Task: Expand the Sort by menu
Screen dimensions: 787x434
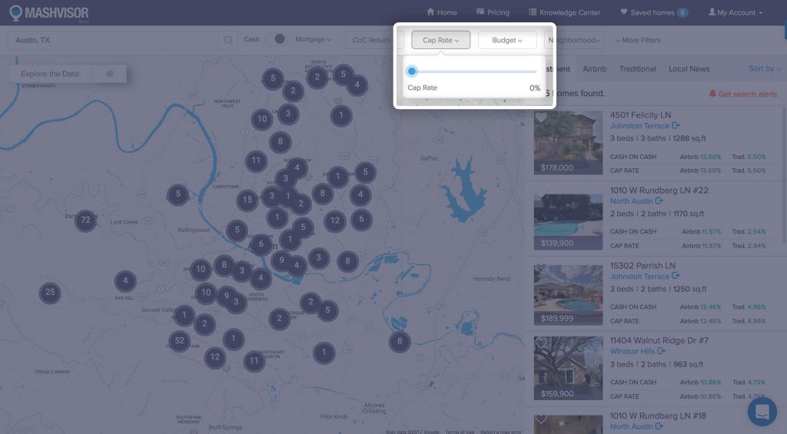Action: (764, 69)
